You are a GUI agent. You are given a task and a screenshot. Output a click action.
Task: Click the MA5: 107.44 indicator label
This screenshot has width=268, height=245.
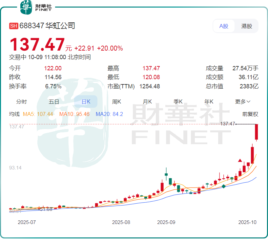tap(38, 114)
